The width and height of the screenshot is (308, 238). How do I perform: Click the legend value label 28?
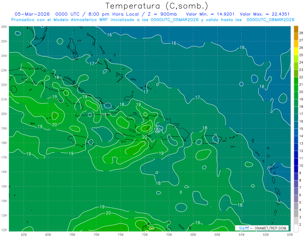[x=301, y=33]
